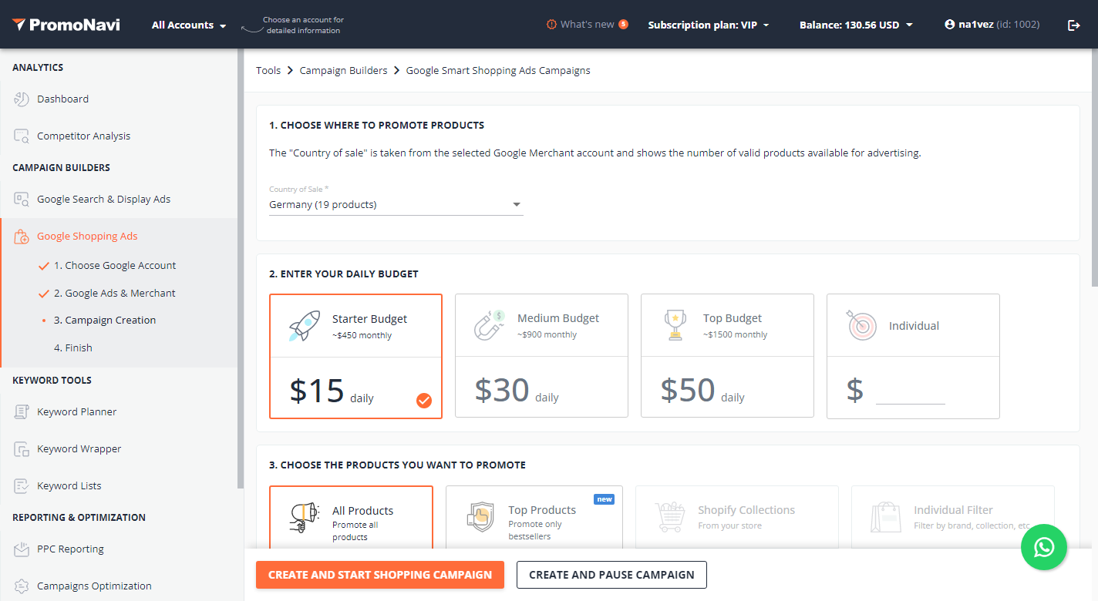
Task: Click the Keyword Planner icon
Action: (x=22, y=411)
